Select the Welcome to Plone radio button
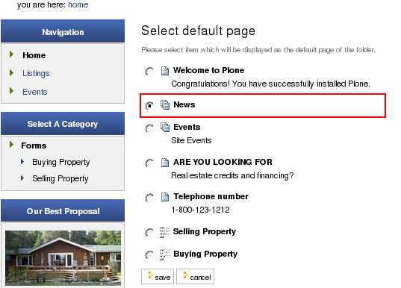Screen dimensions: 401x288 pyautogui.click(x=149, y=72)
